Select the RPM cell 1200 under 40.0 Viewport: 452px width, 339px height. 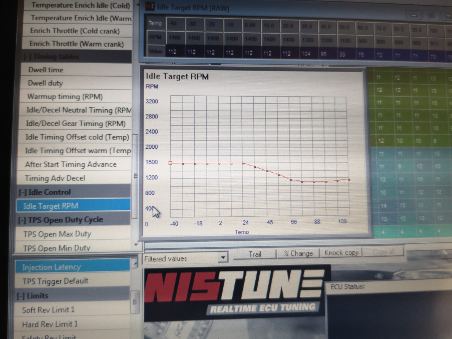[327, 40]
